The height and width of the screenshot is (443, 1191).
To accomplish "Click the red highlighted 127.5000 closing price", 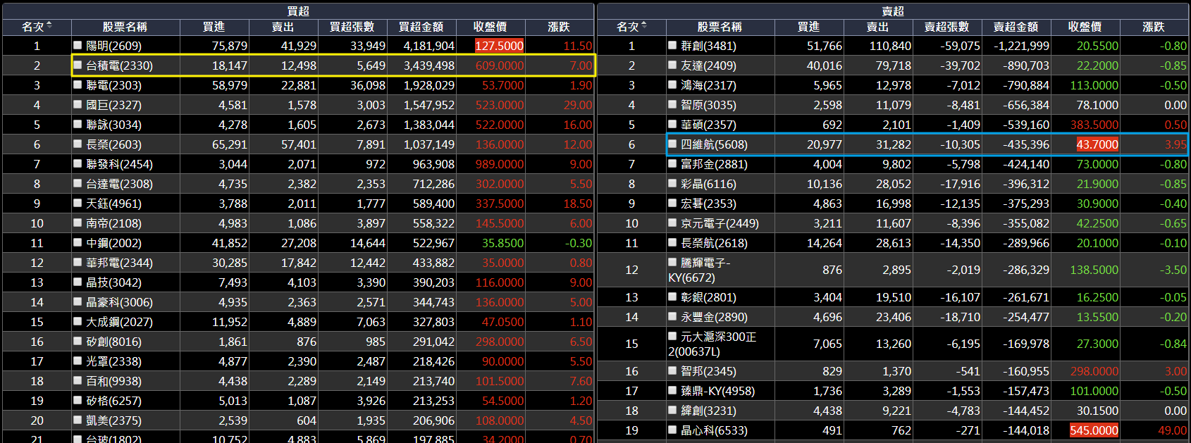I will [499, 46].
